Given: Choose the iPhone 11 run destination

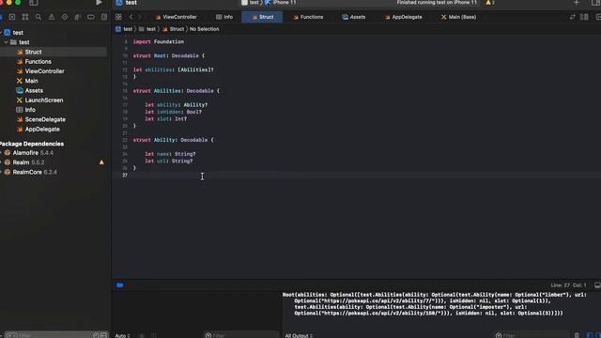Looking at the screenshot, I should click(281, 3).
